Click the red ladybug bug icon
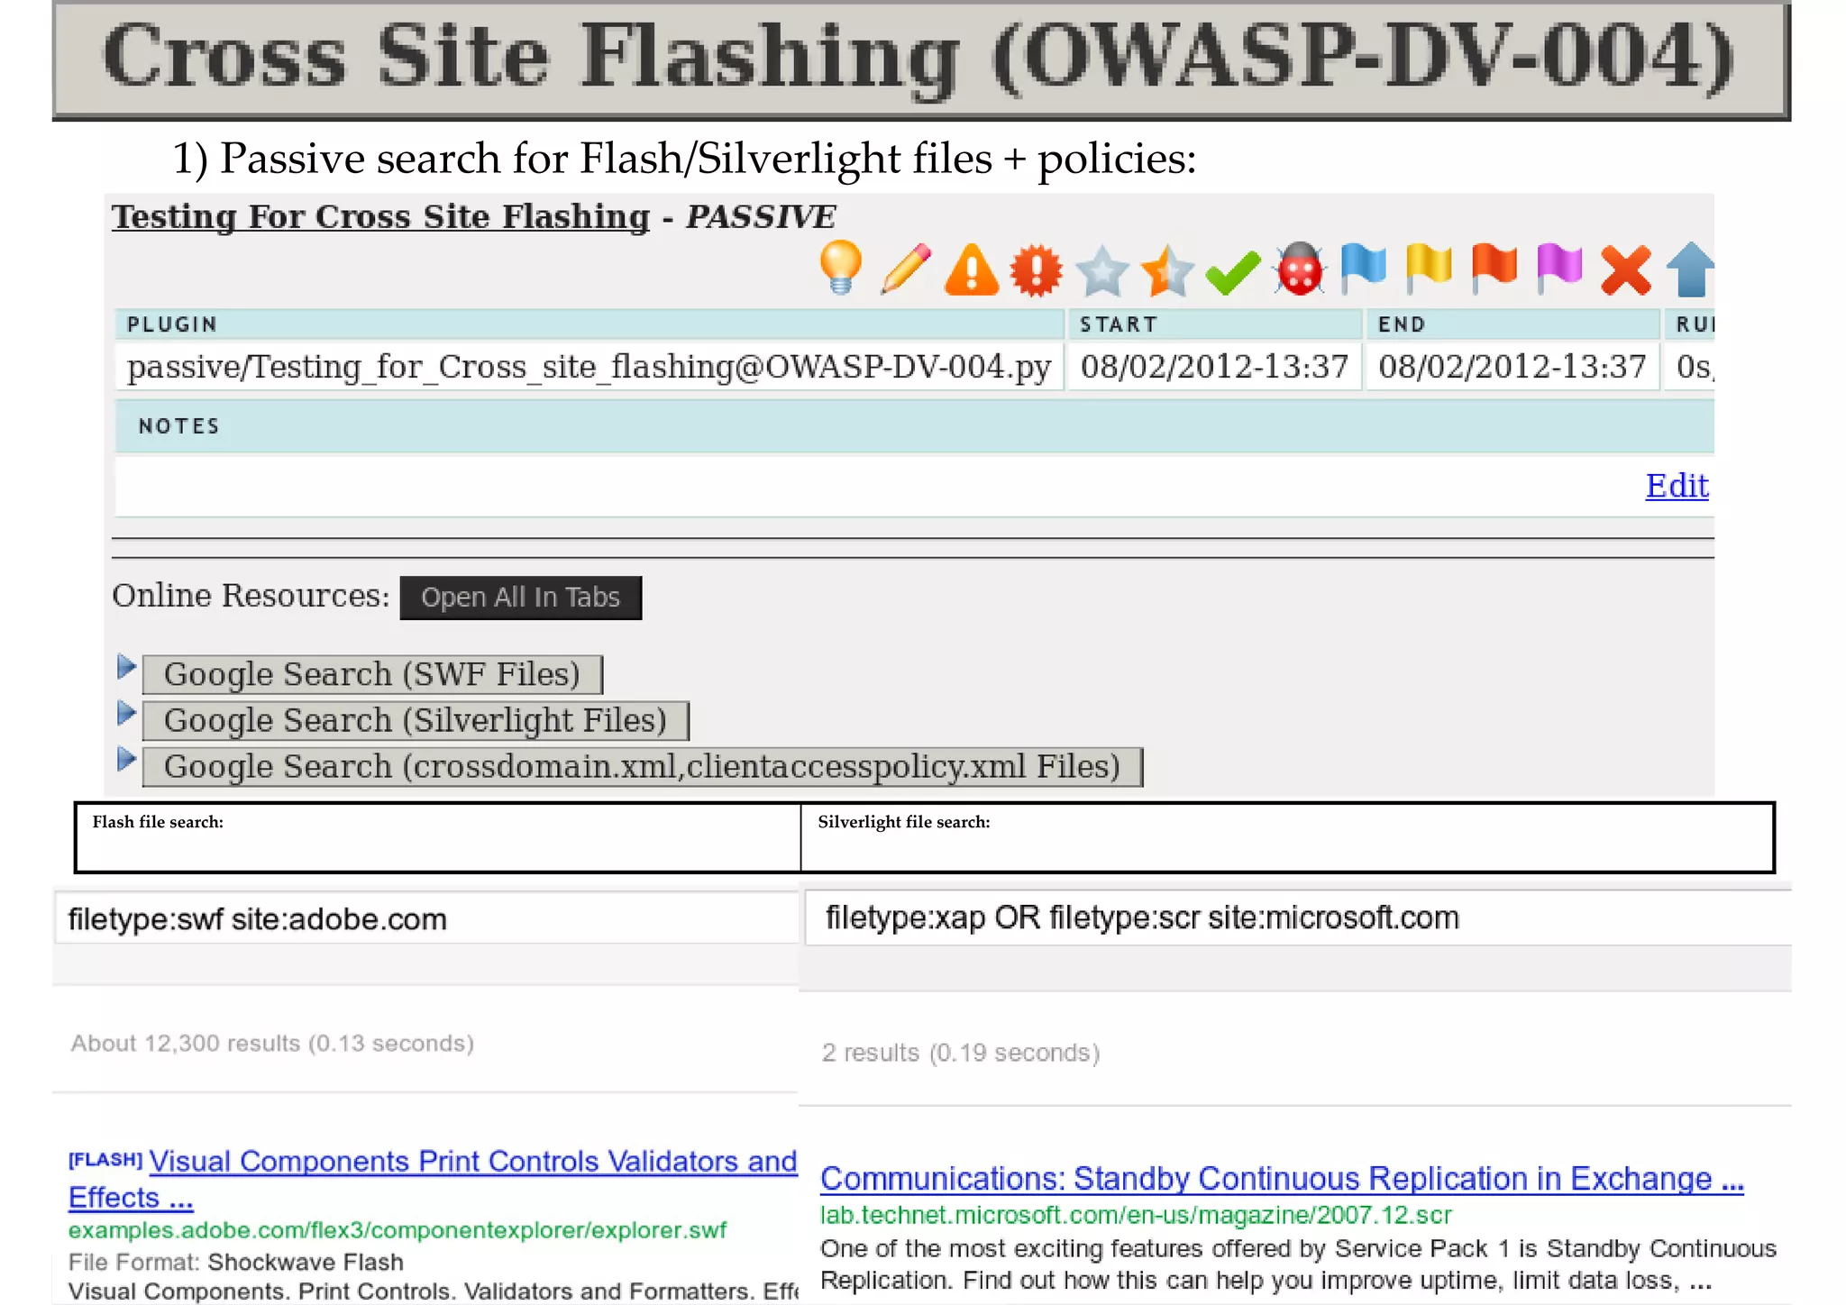Screen dimensions: 1846x1305 pyautogui.click(x=1299, y=269)
